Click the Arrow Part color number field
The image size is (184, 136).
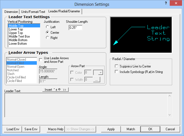88,72
